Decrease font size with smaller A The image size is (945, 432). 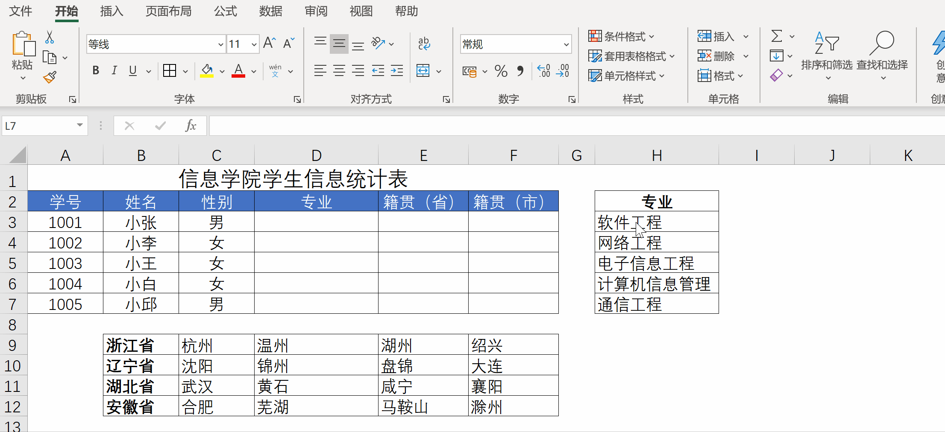pos(289,43)
